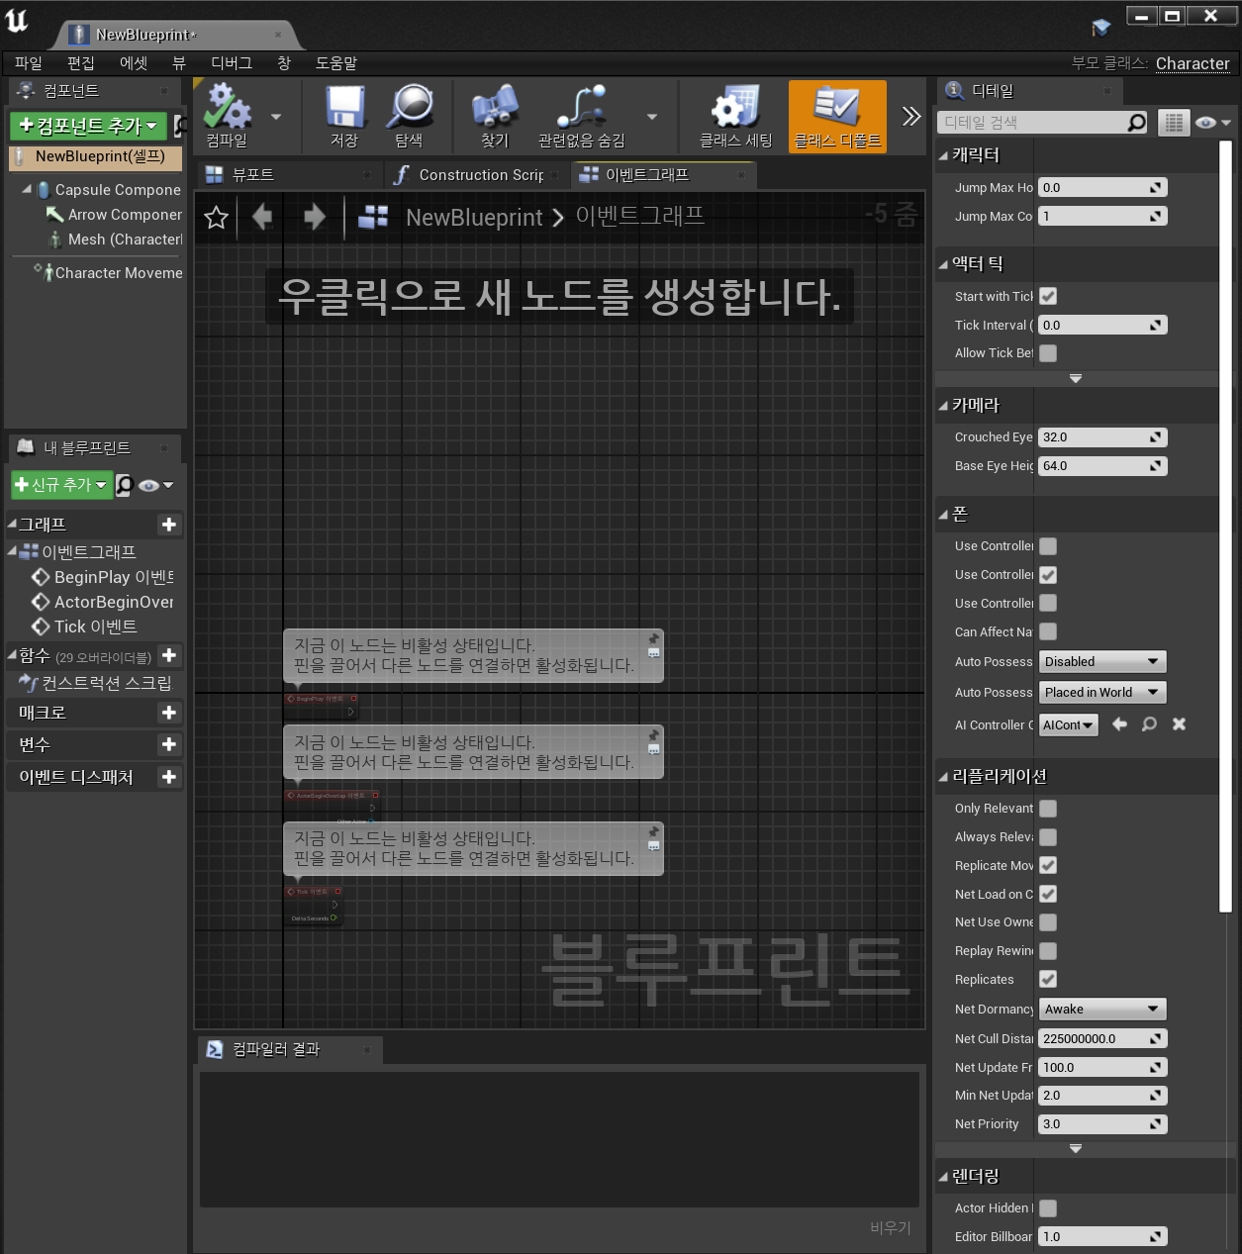Click Jump Max Hold Time value field
1242x1254 pixels.
1102,187
